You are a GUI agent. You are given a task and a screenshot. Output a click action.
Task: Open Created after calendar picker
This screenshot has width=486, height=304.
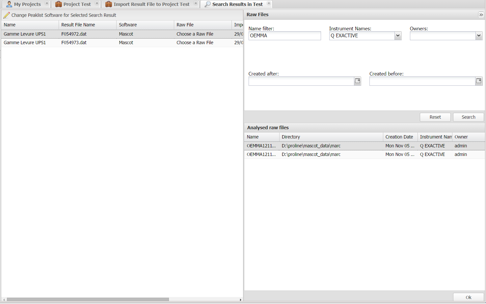(x=358, y=81)
